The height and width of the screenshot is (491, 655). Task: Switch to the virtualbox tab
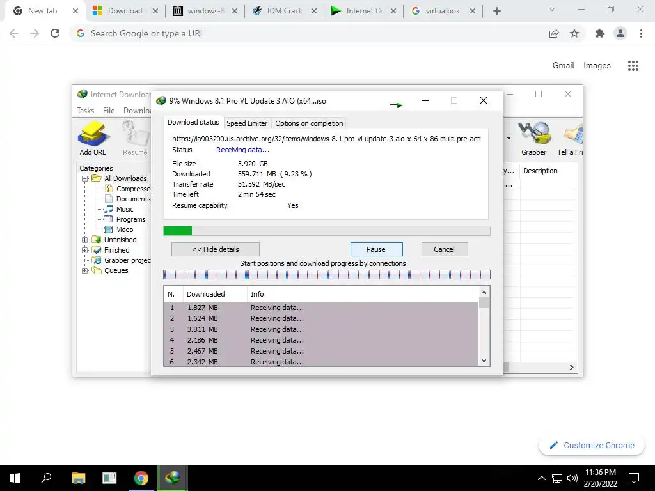tap(443, 11)
